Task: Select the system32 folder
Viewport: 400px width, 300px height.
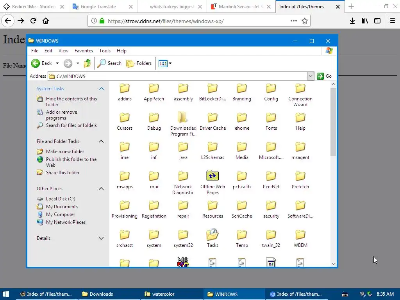Action: (183, 239)
